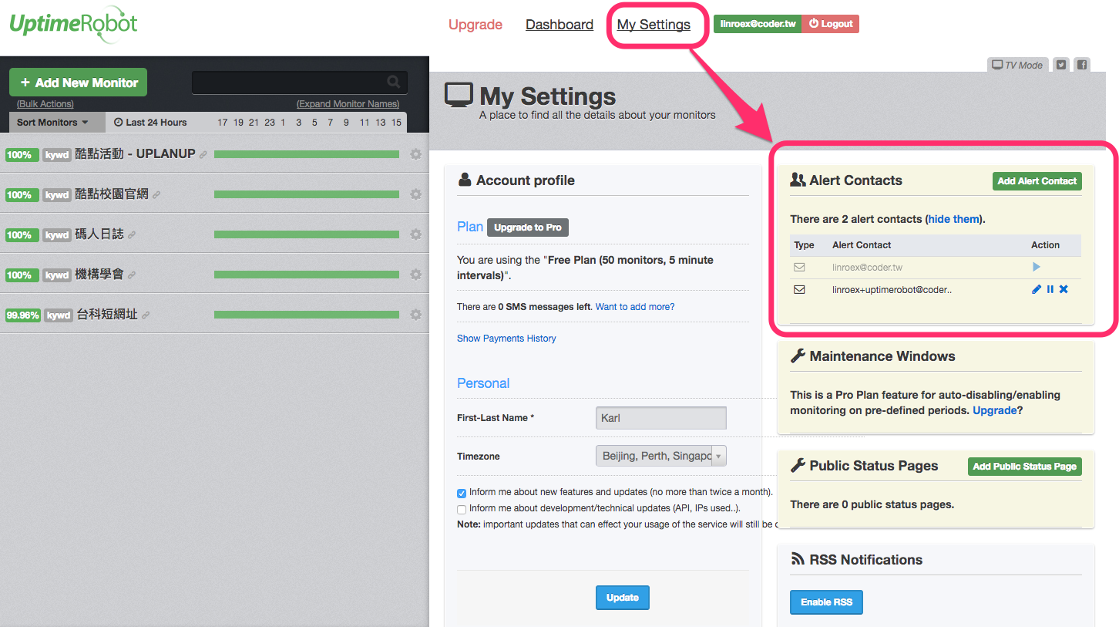This screenshot has height=627, width=1119.
Task: Select the 台科短網址 monitor name
Action: [107, 315]
